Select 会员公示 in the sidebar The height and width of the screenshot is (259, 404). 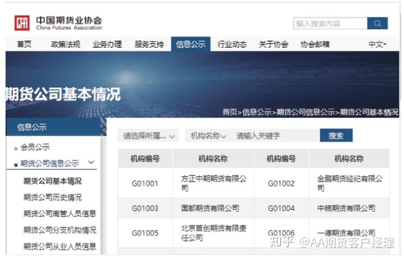pyautogui.click(x=35, y=147)
